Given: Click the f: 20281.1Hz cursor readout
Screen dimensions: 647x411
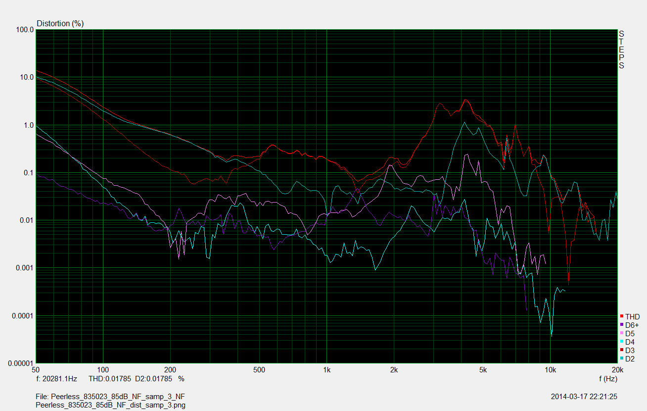Looking at the screenshot, I should [57, 378].
